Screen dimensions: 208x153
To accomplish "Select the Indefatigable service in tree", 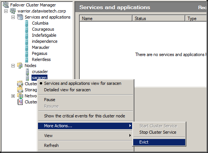I will pyautogui.click(x=44, y=35).
